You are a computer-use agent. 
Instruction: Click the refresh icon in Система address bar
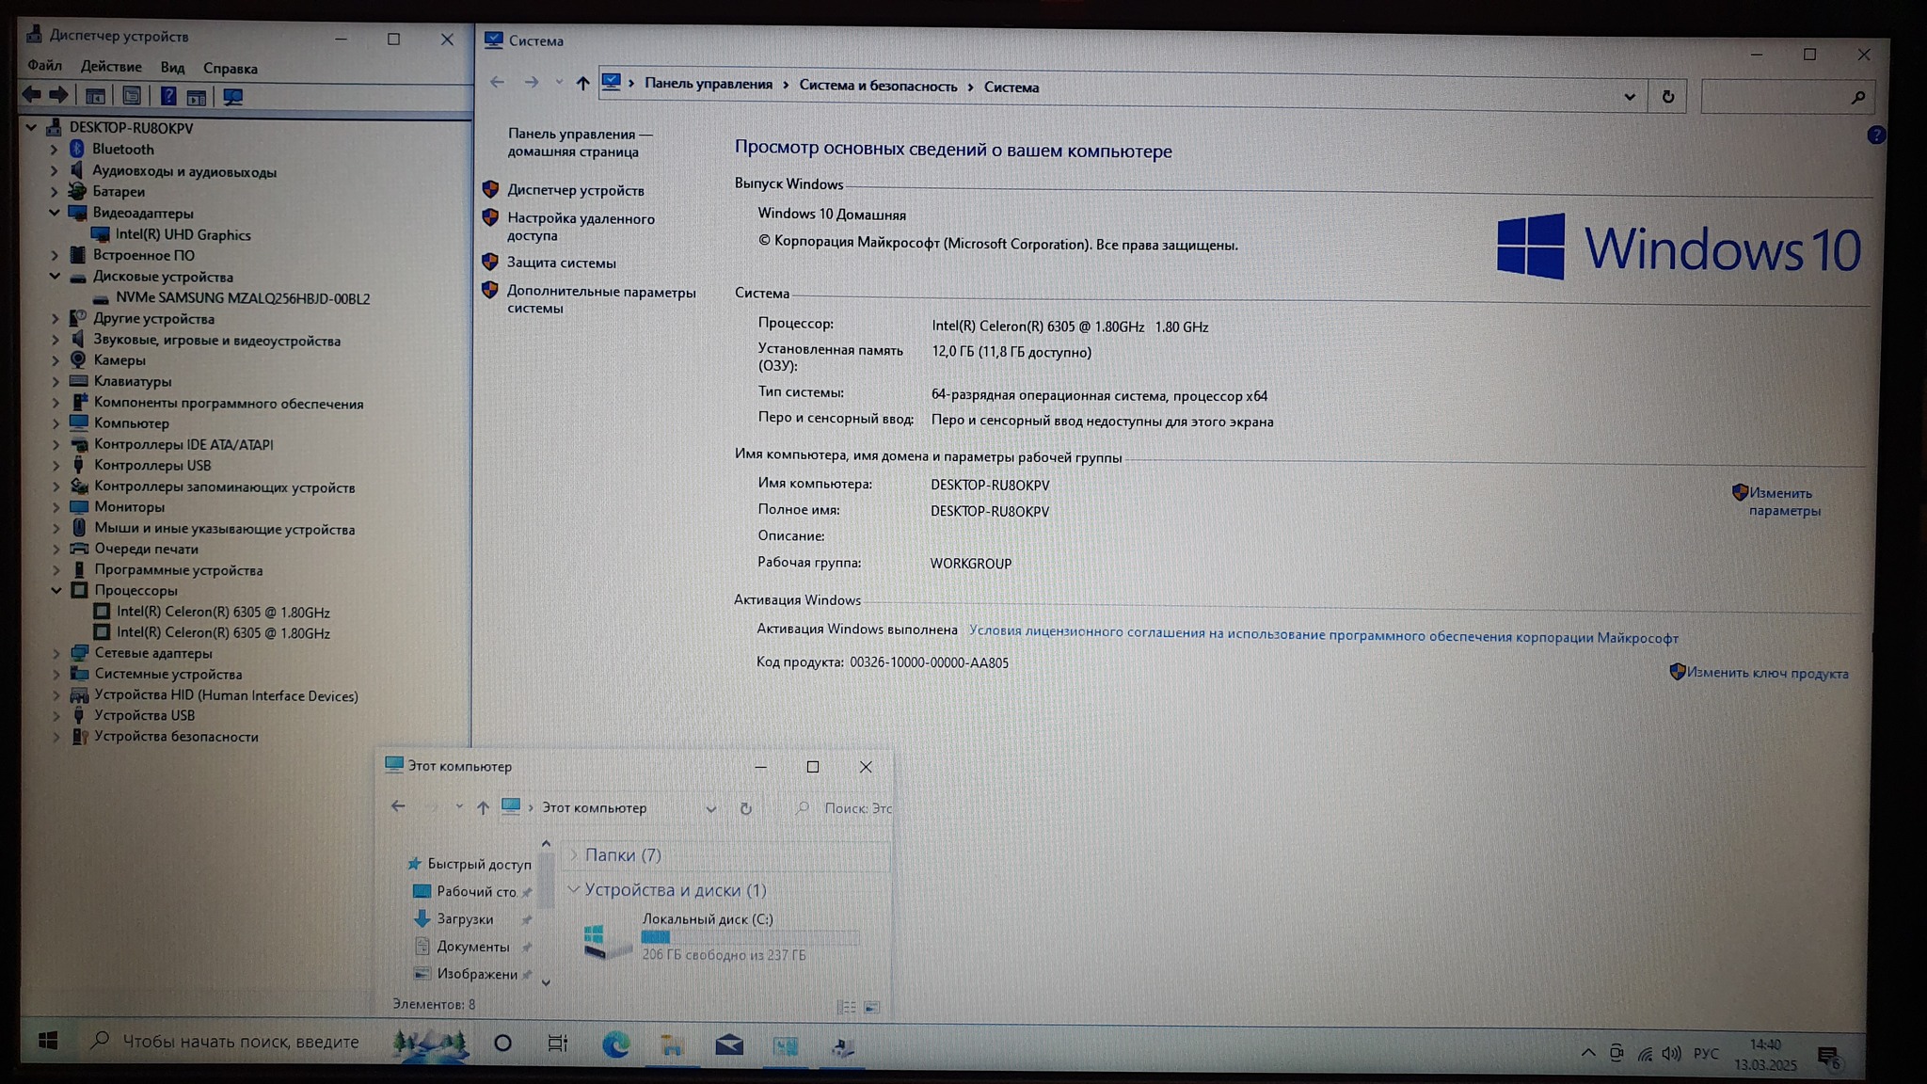[1667, 96]
